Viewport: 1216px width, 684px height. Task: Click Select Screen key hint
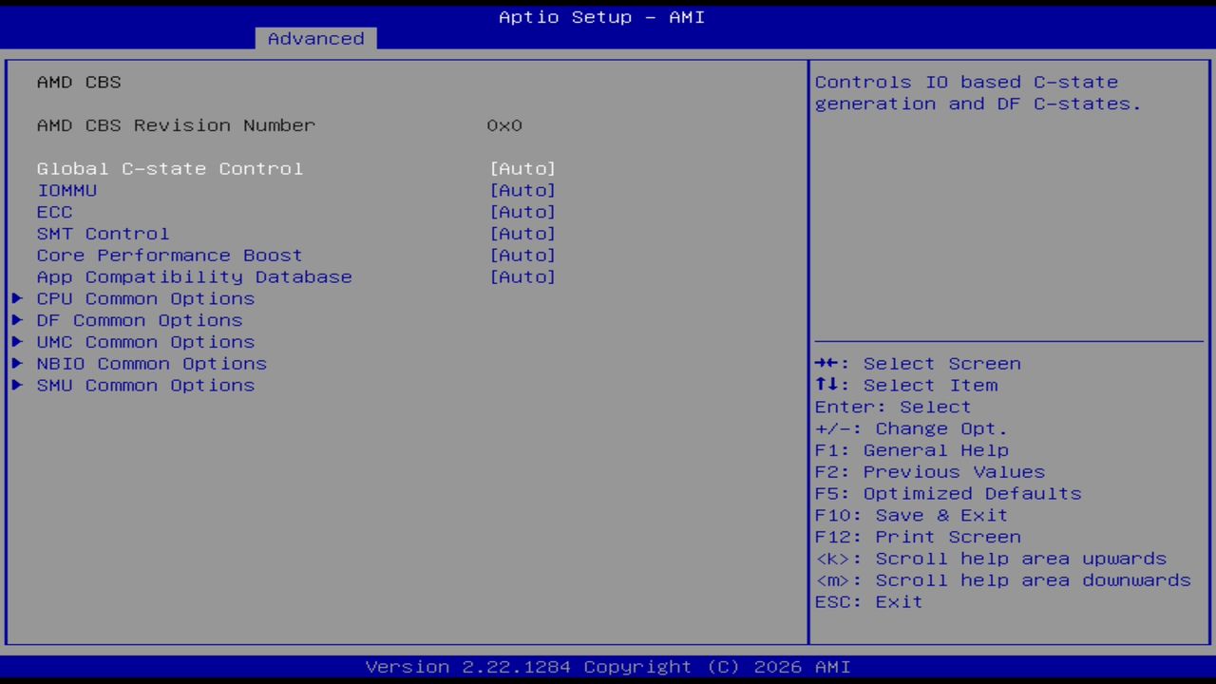coord(918,364)
